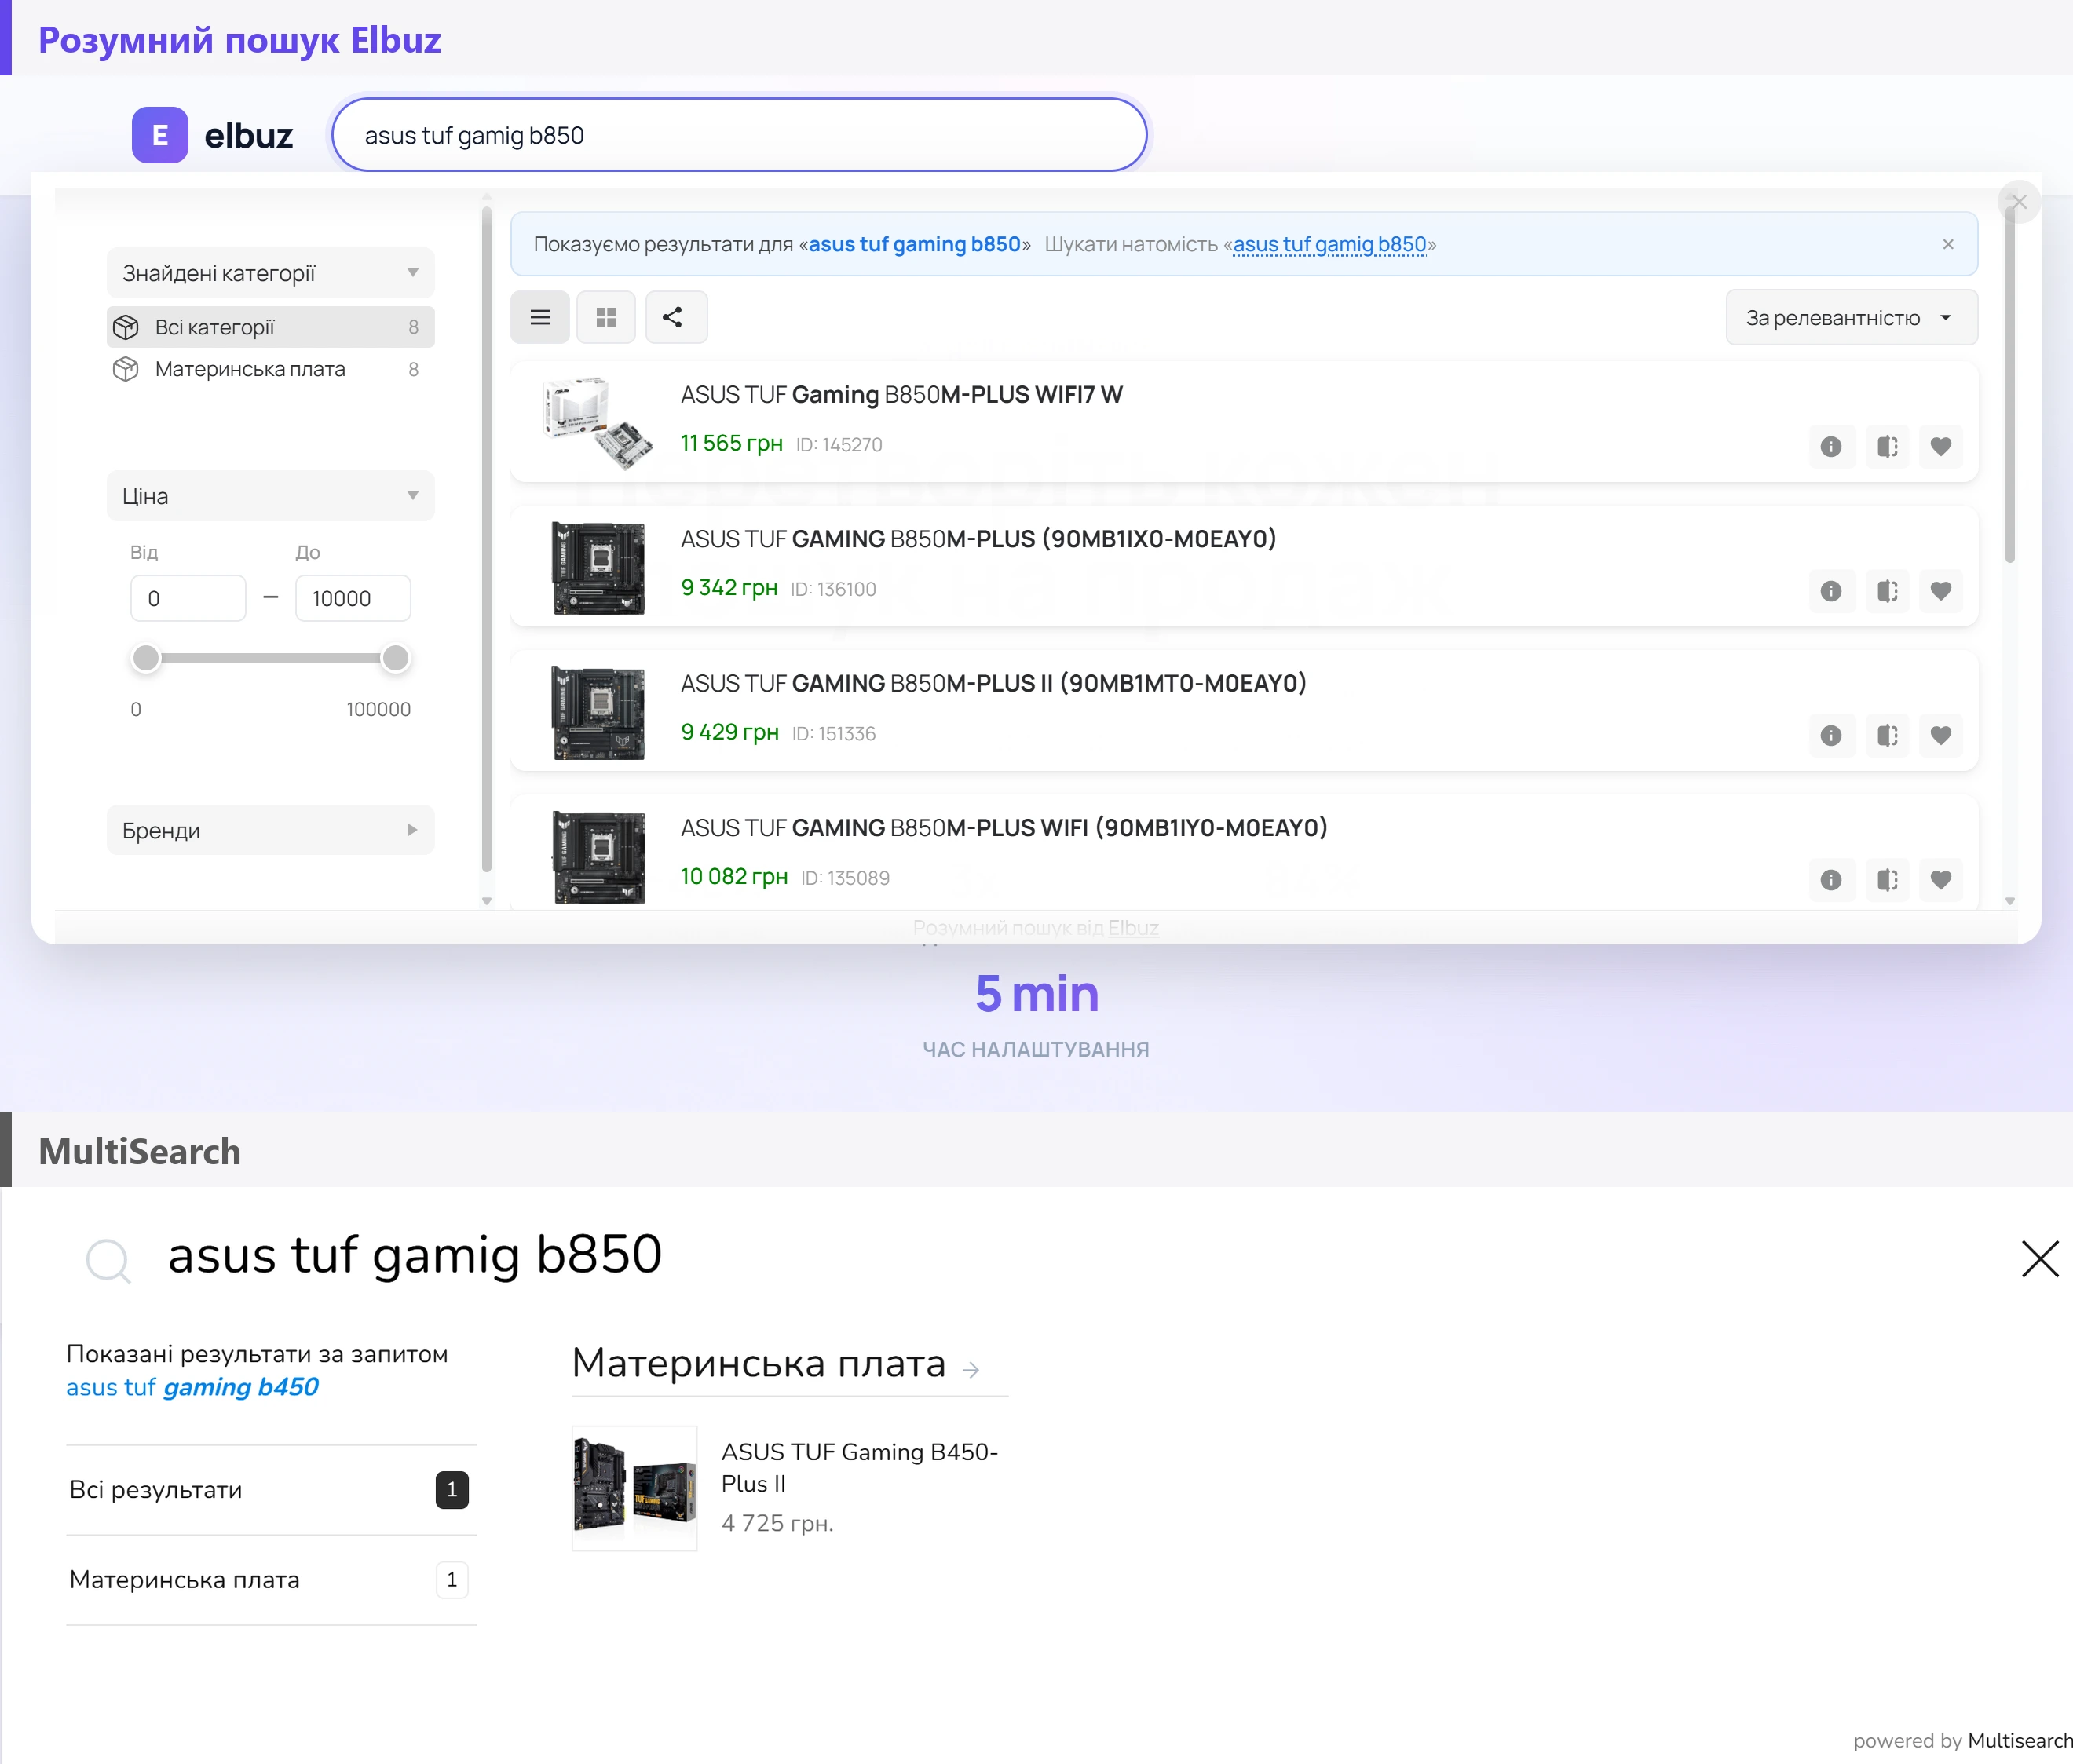Focus the Від minimum price field

point(188,598)
